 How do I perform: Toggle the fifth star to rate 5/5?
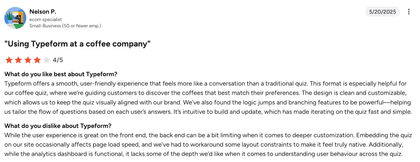pyautogui.click(x=46, y=60)
